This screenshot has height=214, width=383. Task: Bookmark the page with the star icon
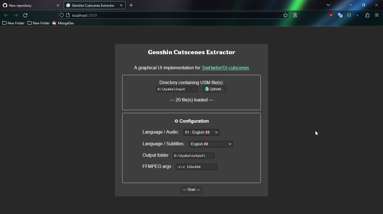285,15
